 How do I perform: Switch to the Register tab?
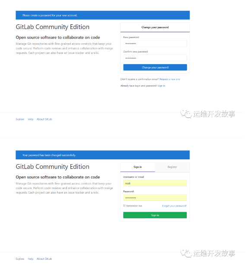point(172,167)
